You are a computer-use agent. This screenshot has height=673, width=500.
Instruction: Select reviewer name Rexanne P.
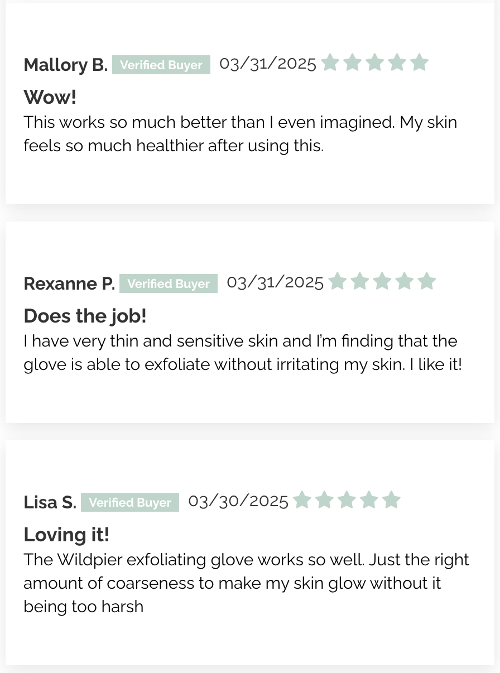69,283
